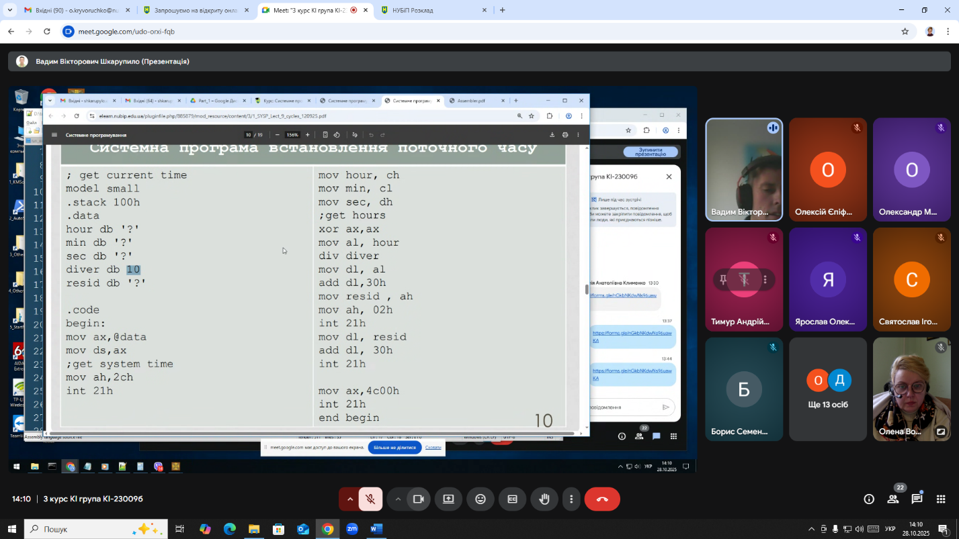Toggle picture-in-picture on Олена's tile
Screen dimensions: 959x539
click(941, 432)
